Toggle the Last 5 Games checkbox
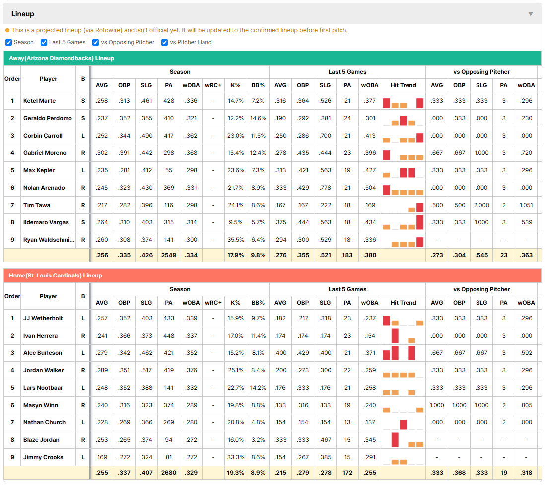545x485 pixels. click(x=44, y=42)
